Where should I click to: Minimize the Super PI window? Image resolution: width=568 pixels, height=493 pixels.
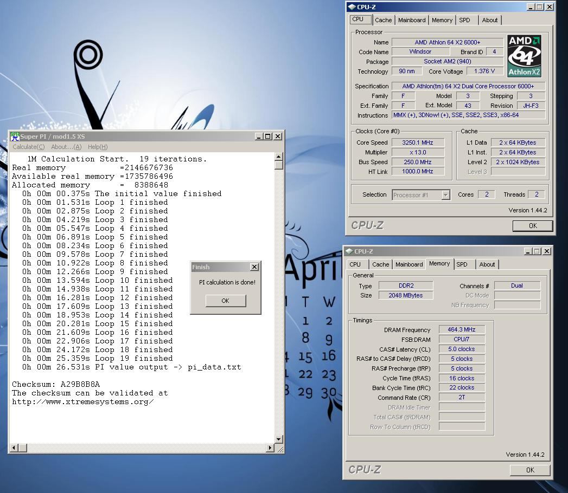pos(259,137)
